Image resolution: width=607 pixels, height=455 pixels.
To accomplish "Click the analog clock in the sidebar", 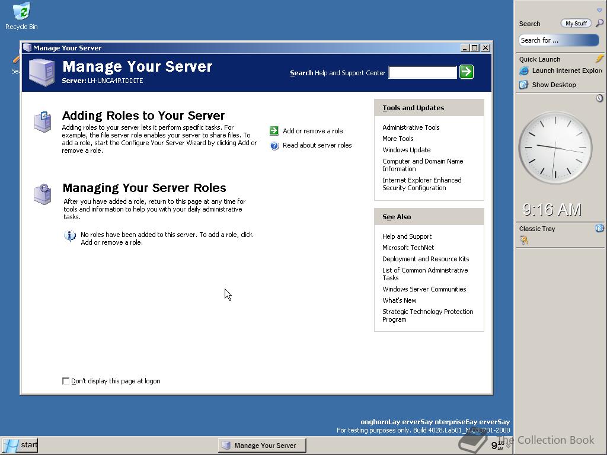I will coord(555,148).
